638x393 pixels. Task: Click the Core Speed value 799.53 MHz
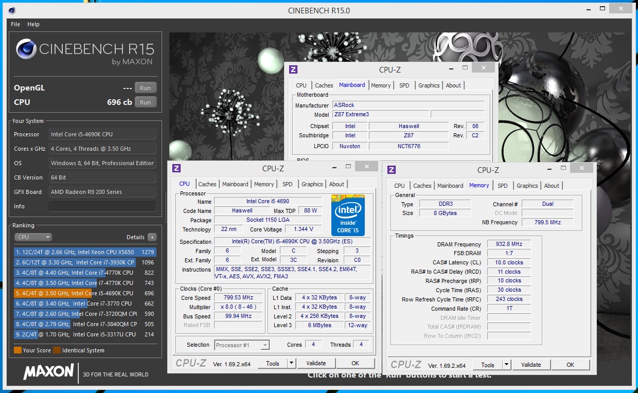pyautogui.click(x=239, y=298)
